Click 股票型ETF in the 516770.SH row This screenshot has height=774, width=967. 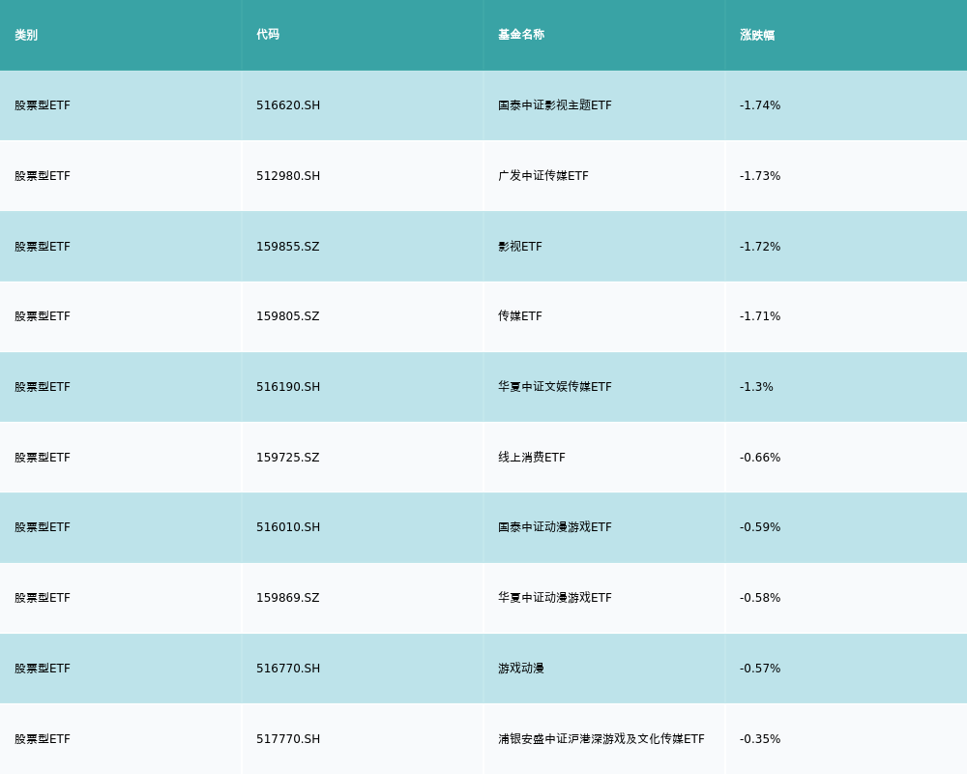[x=43, y=669]
